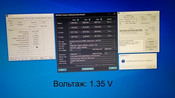Click the CPU Type field in AIDA64
The image size is (175, 98).
tap(92, 41)
